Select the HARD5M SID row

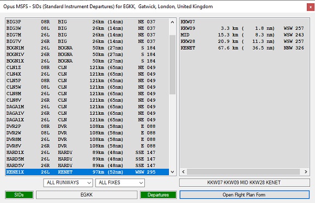87,159
